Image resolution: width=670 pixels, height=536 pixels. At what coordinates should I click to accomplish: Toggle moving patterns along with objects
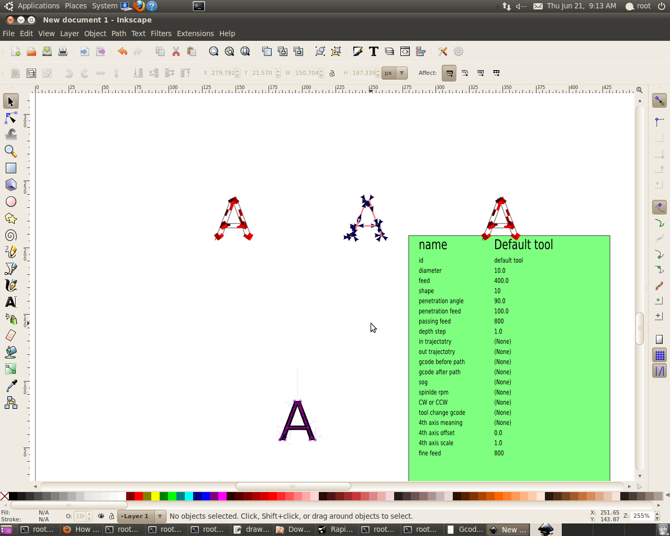(496, 73)
